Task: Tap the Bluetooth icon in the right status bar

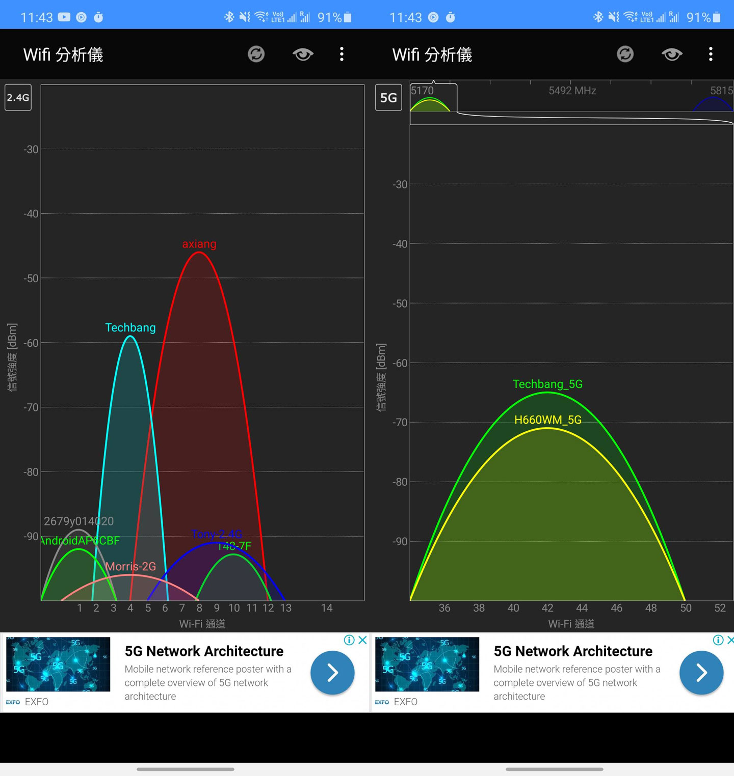Action: click(599, 15)
